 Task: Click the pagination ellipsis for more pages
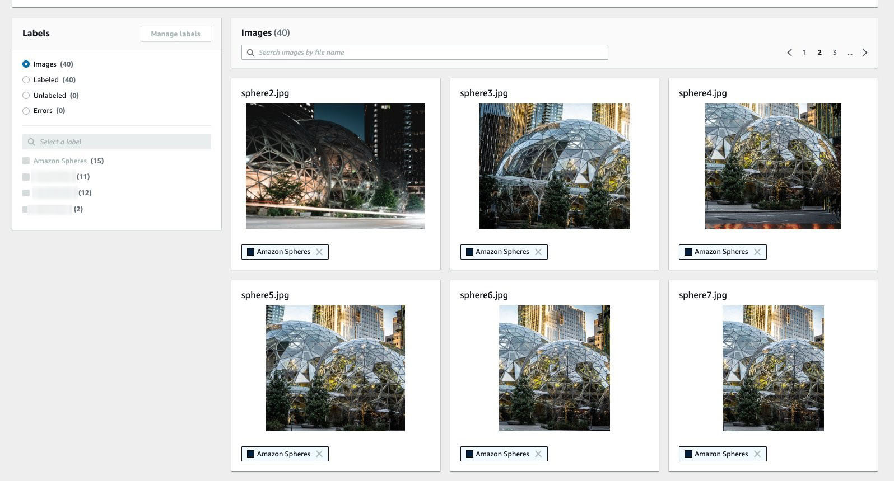[x=850, y=53]
